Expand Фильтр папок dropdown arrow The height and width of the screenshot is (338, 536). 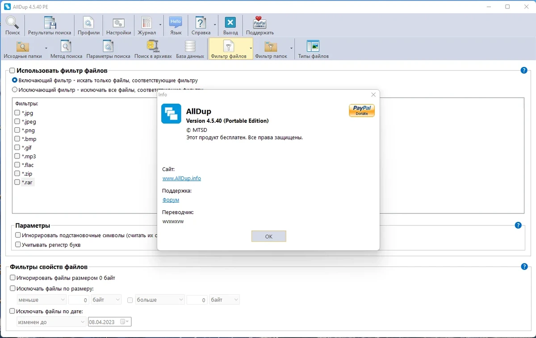click(x=291, y=48)
